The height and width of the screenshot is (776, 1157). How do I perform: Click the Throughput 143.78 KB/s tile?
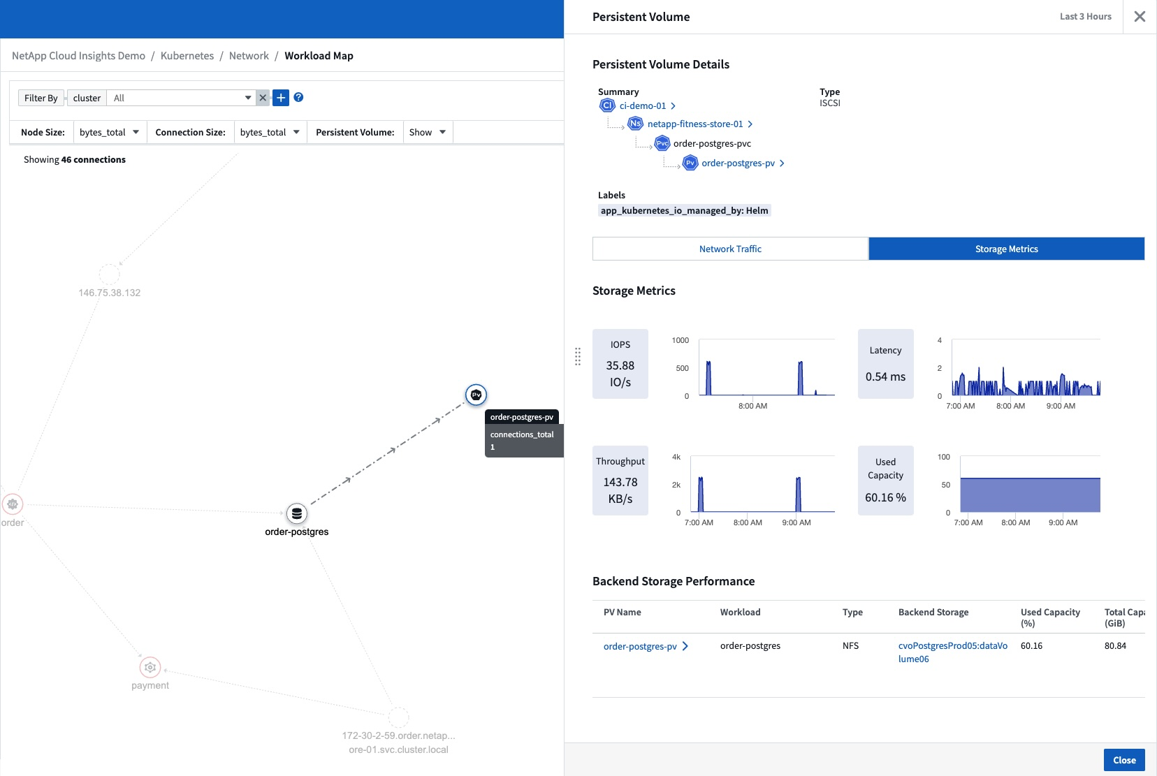620,481
